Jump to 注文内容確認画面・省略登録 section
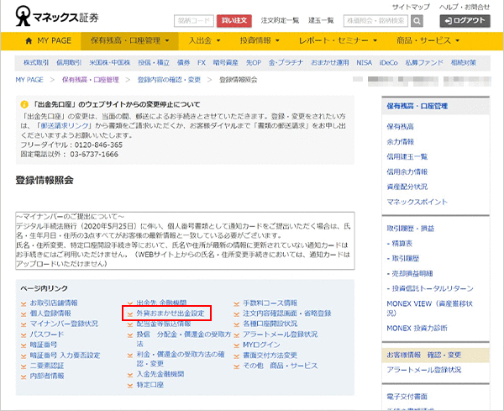The height and width of the screenshot is (411, 504). (287, 314)
